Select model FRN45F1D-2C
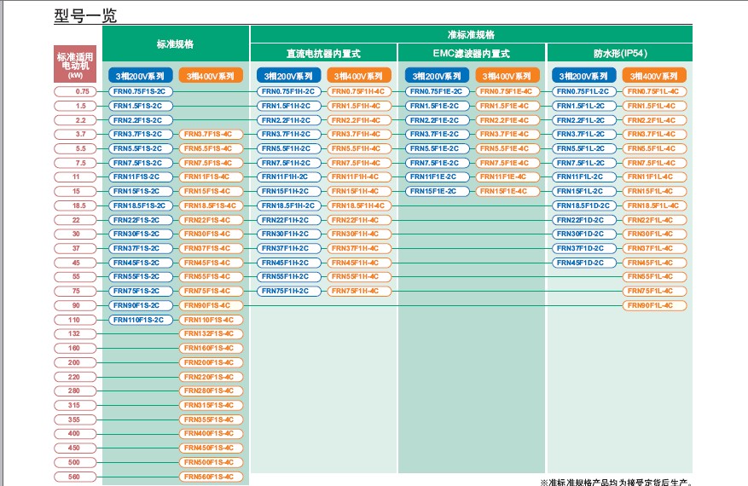Screen dimensions: 748x486 click(584, 263)
